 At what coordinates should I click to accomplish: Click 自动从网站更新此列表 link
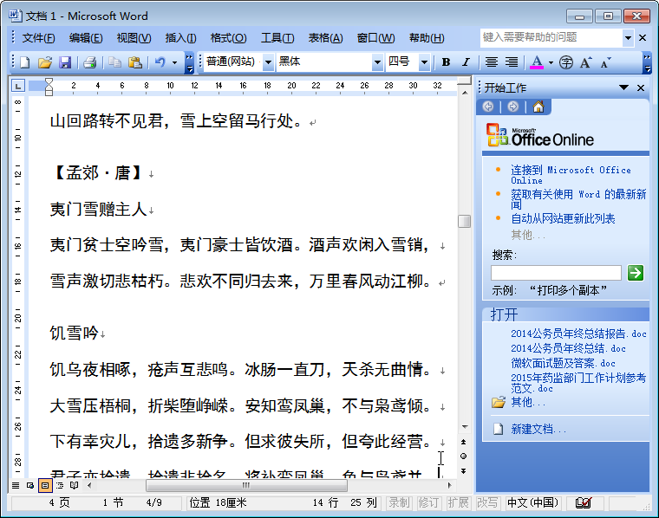point(563,218)
